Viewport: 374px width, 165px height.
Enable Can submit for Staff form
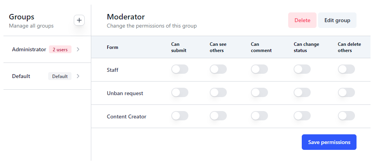(180, 69)
